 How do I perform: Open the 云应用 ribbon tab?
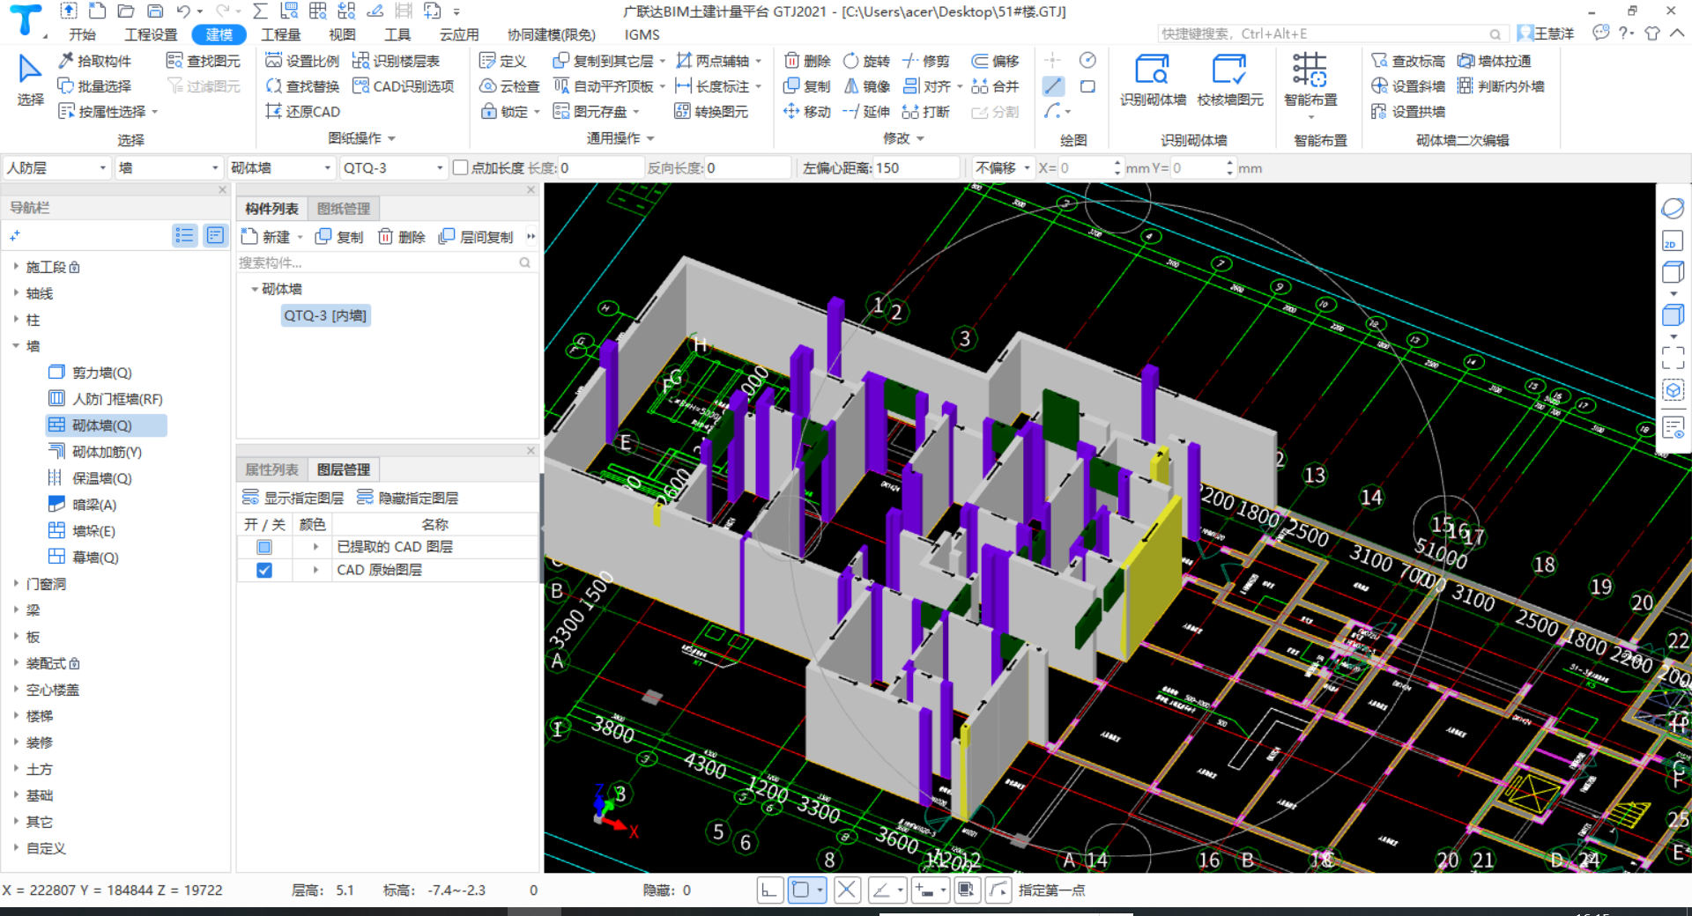pos(459,34)
